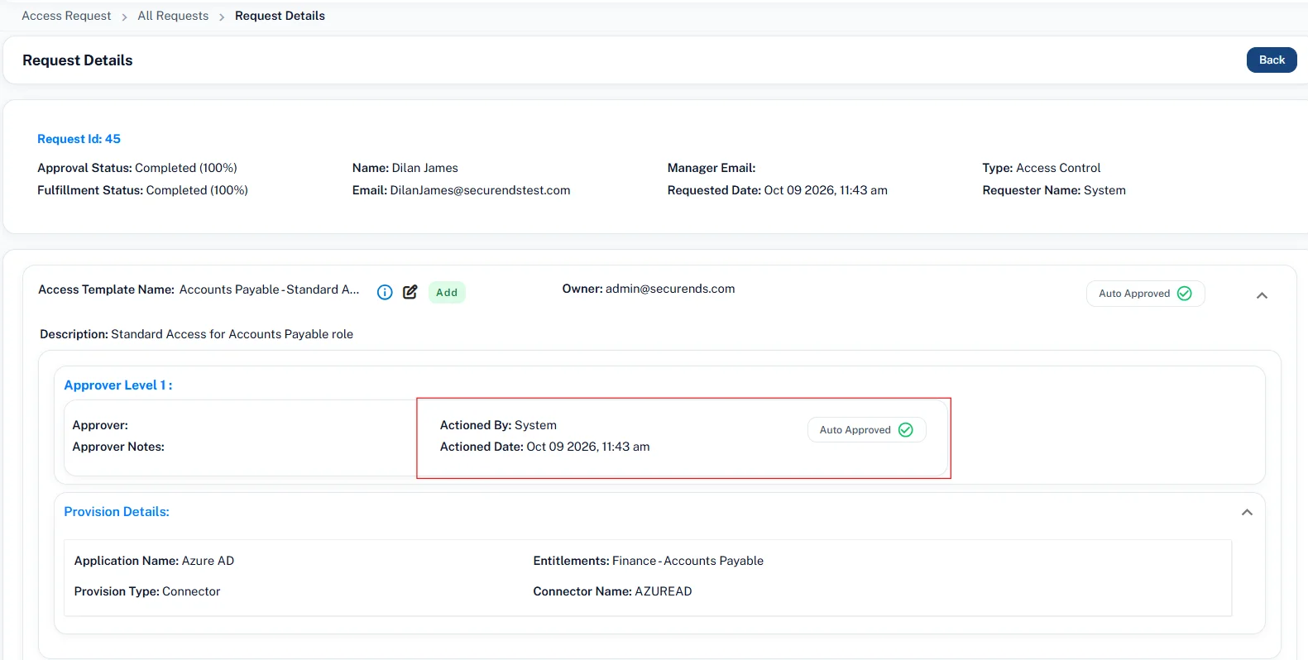Click the Request Details page heading
This screenshot has height=660, width=1308.
(78, 60)
